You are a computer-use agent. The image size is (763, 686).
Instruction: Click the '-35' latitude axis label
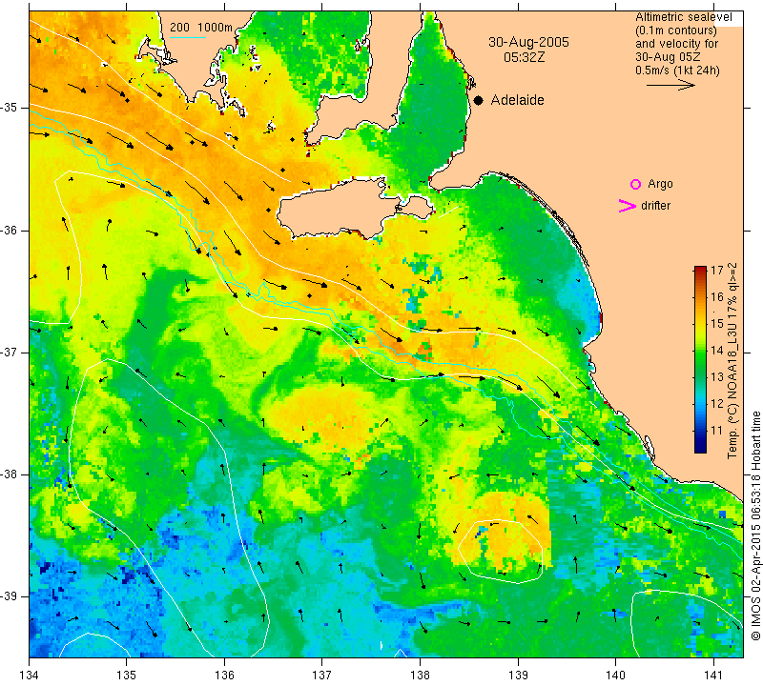10,108
